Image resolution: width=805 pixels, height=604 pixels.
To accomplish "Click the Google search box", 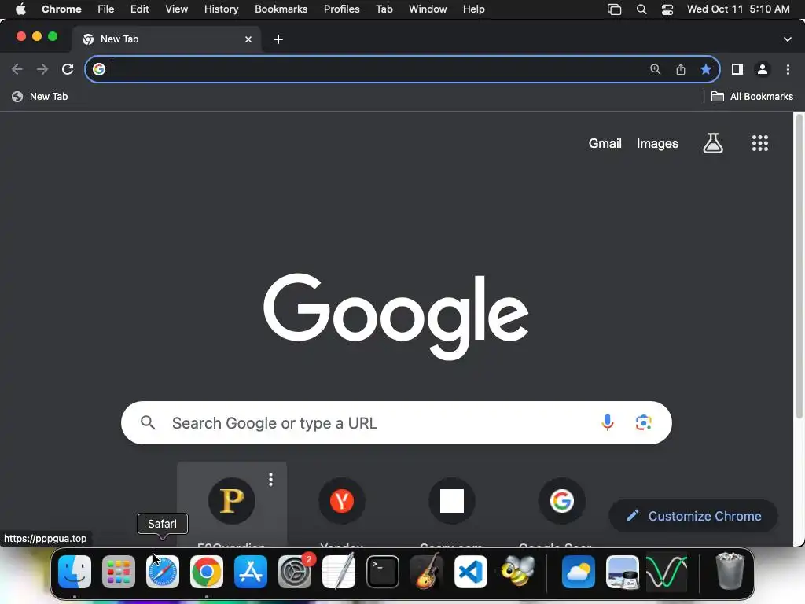I will point(396,422).
